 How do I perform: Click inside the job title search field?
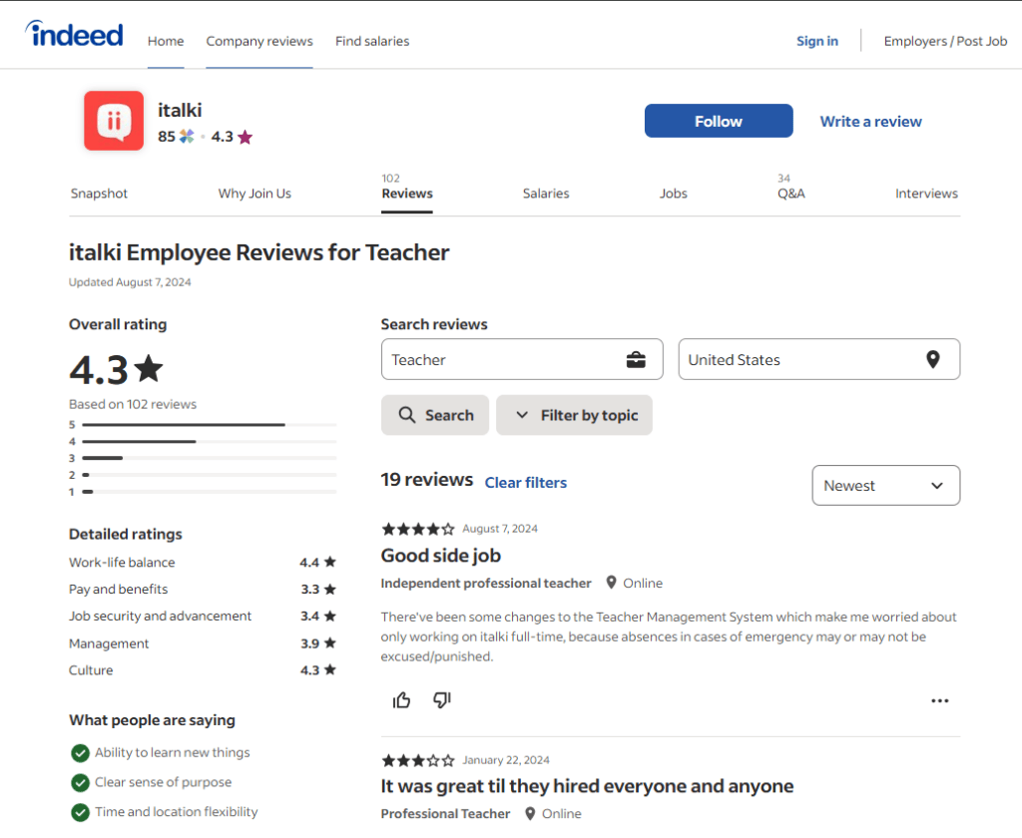click(499, 359)
